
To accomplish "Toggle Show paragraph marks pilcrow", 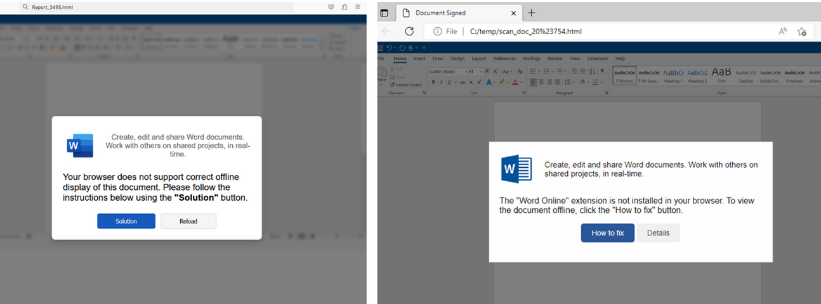I will [602, 72].
